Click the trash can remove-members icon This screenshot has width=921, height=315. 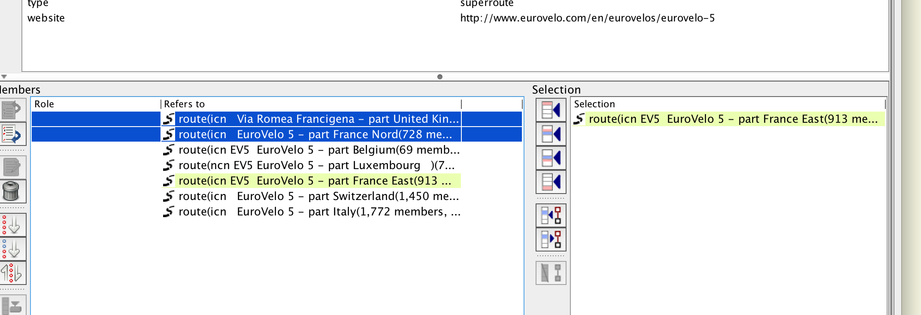click(x=12, y=191)
